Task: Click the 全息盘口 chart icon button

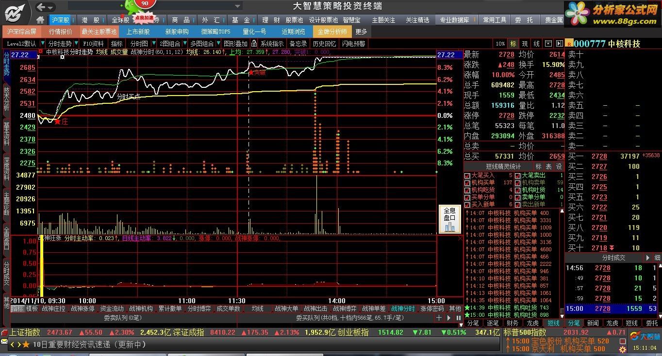Action: (449, 219)
